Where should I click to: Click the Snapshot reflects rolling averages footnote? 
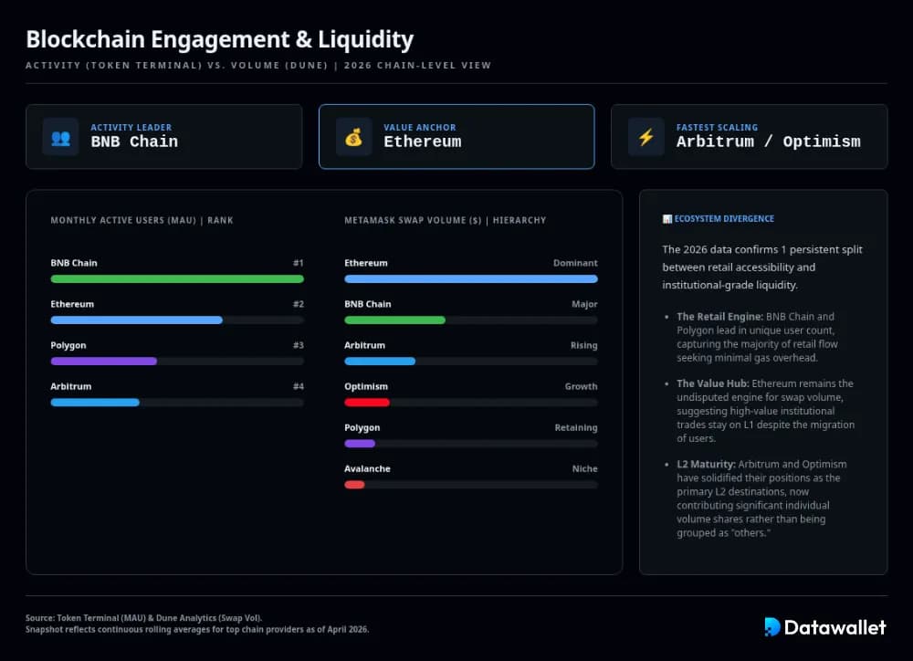coord(197,630)
